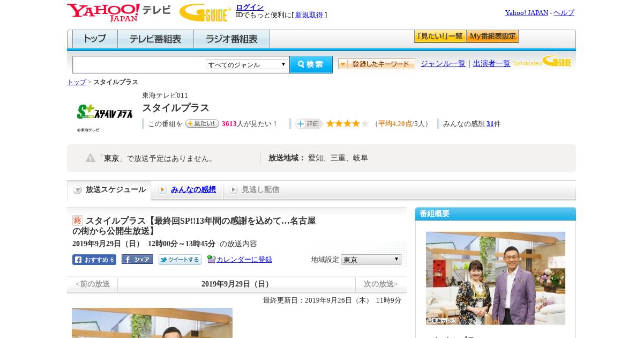Click 新規取得 to register ID
643x338 pixels.
[309, 15]
